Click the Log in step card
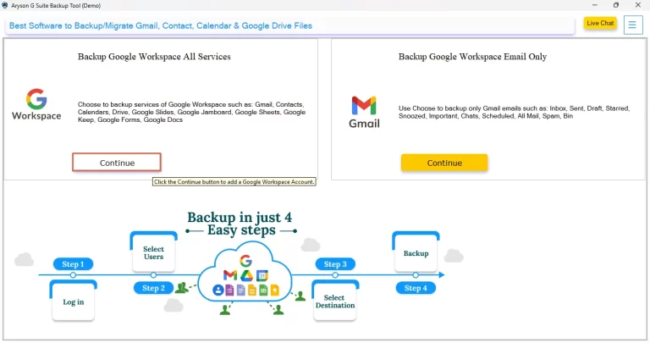Screen dimensions: 650x343 [x=74, y=301]
